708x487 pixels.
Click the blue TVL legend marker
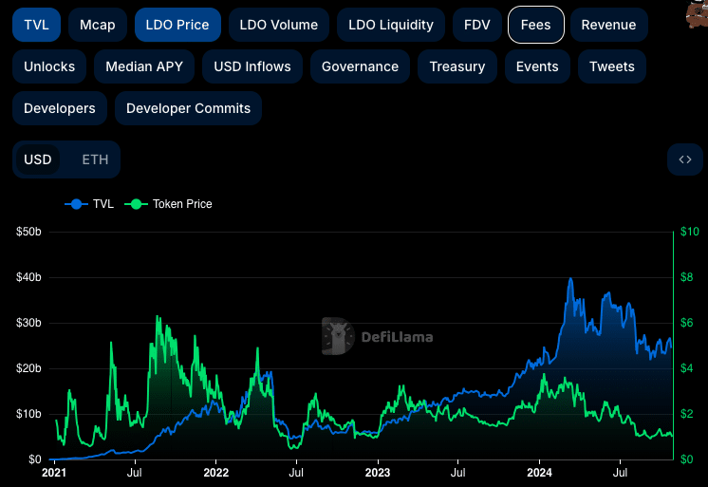point(76,204)
